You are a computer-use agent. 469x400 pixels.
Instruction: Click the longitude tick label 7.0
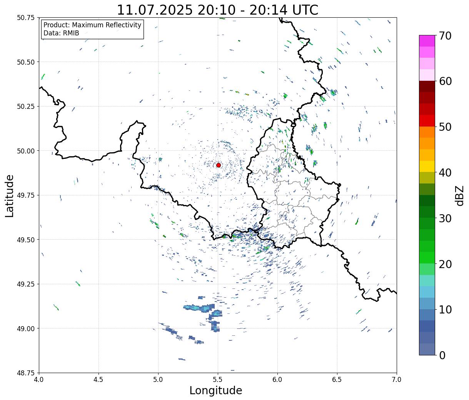pos(397,379)
